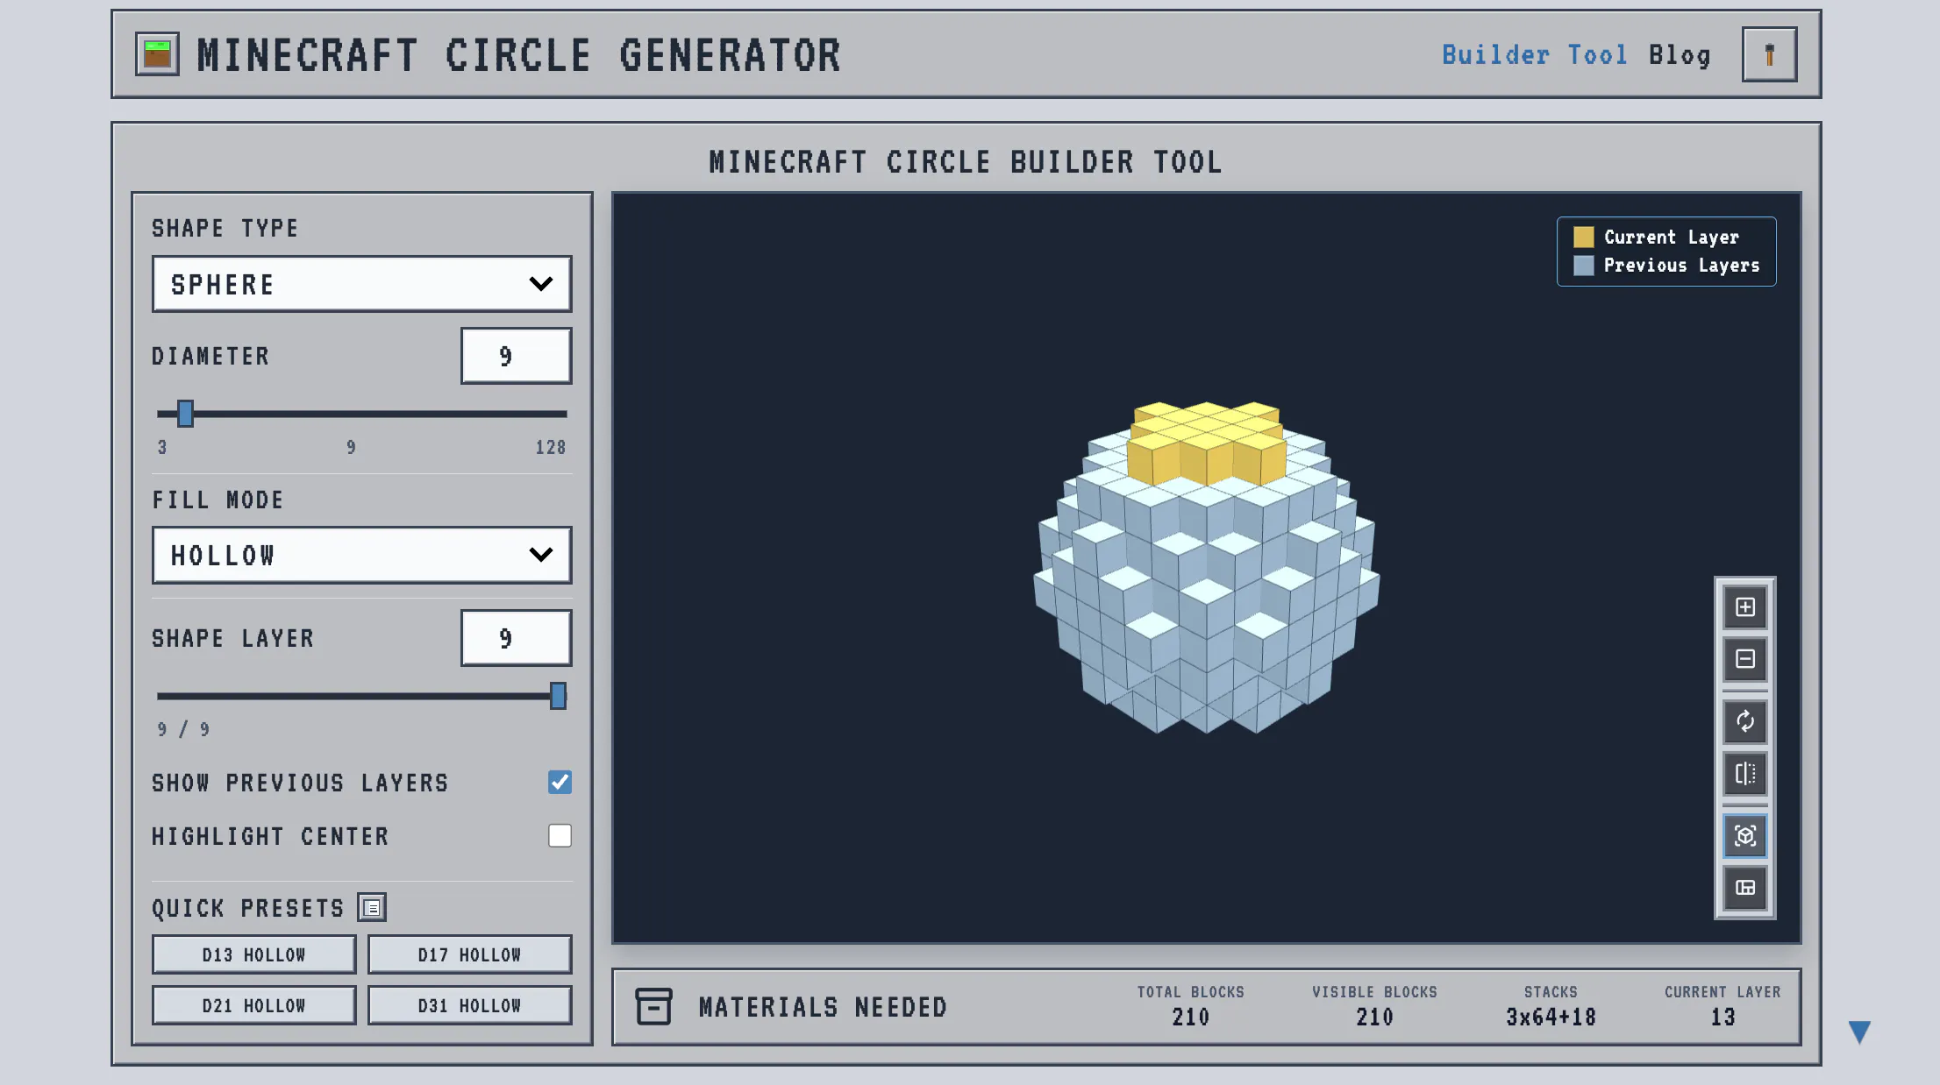Click the 'Fill Mode' field label

pos(218,500)
